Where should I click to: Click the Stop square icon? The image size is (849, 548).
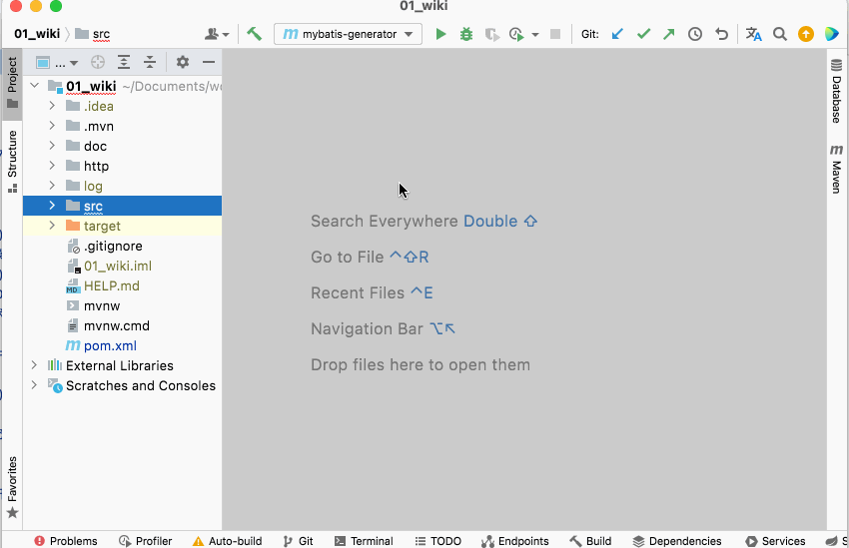[x=555, y=34]
